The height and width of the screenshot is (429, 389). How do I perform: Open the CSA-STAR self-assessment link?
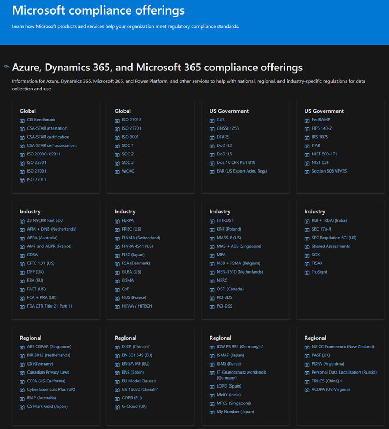click(52, 145)
